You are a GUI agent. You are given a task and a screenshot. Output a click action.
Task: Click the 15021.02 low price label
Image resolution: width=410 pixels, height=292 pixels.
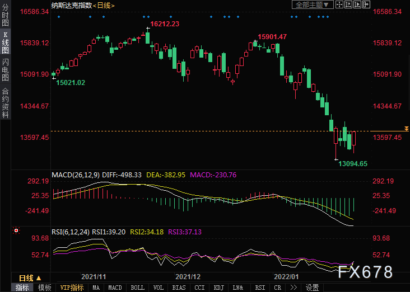71,83
